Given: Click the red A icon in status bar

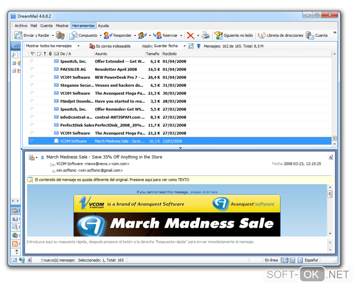Looking at the screenshot, I should (29, 260).
